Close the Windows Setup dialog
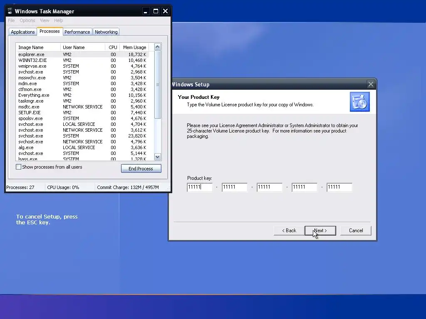The image size is (426, 319). click(371, 84)
